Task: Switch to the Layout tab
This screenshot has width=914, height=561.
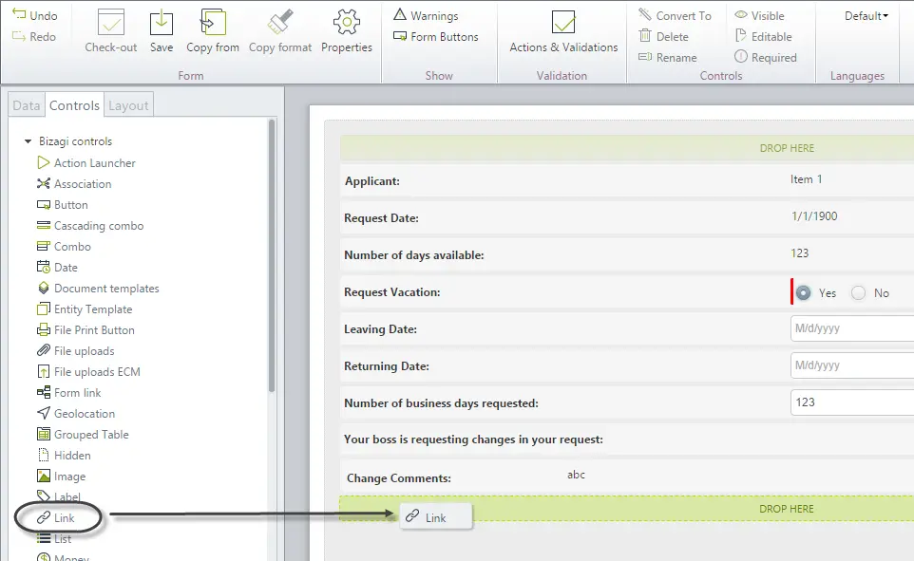Action: tap(129, 105)
